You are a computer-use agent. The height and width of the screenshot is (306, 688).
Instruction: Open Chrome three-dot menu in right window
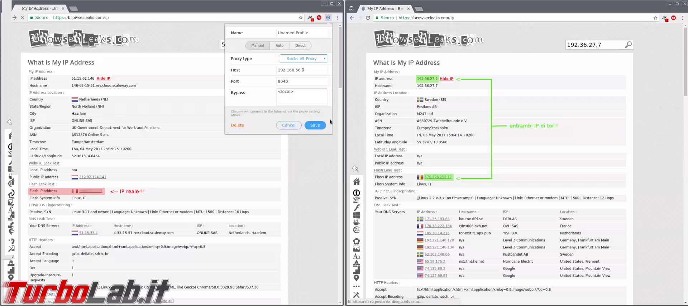[x=682, y=18]
